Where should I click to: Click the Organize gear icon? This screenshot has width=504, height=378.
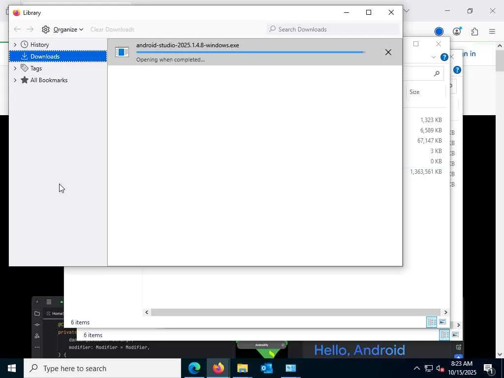(46, 29)
